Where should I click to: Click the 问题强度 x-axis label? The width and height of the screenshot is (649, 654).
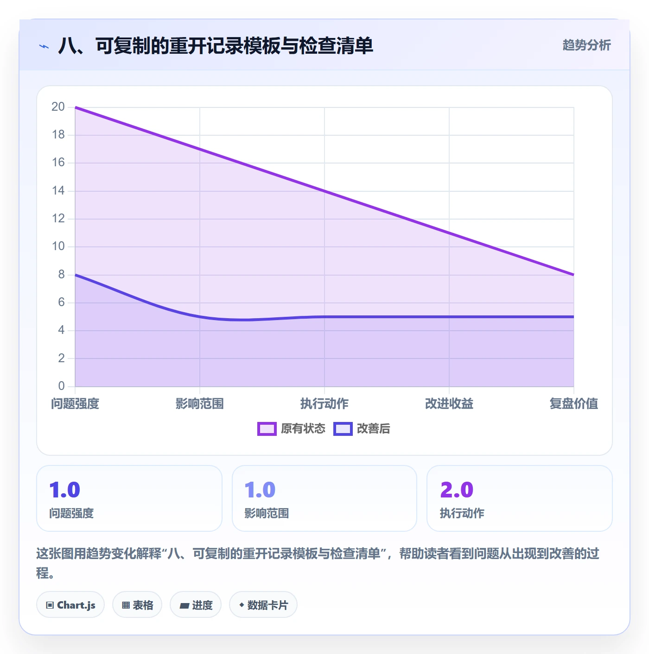tap(75, 404)
